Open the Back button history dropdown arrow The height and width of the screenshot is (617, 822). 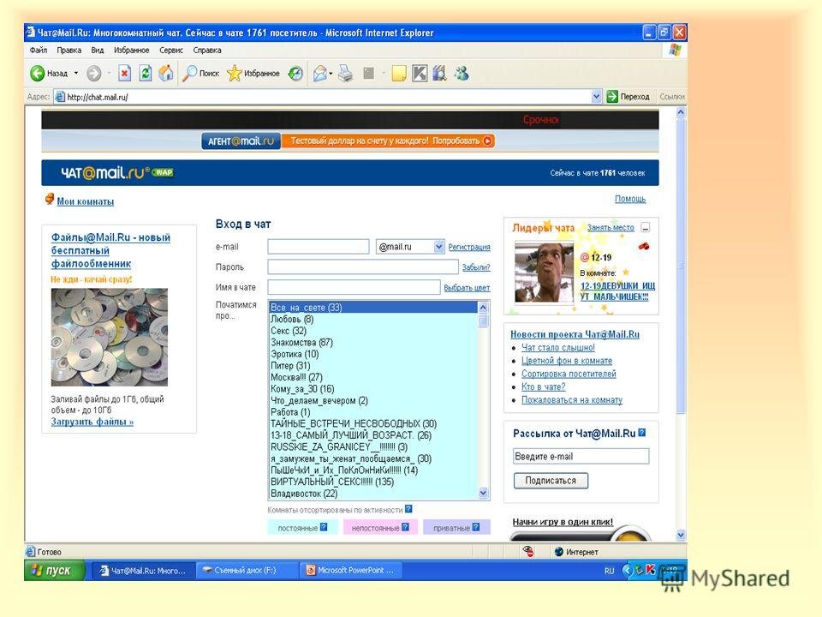[76, 73]
